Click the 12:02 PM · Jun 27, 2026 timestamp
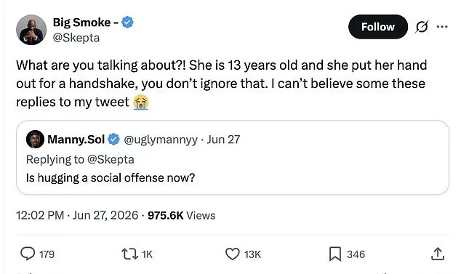The height and width of the screenshot is (274, 461). (77, 215)
